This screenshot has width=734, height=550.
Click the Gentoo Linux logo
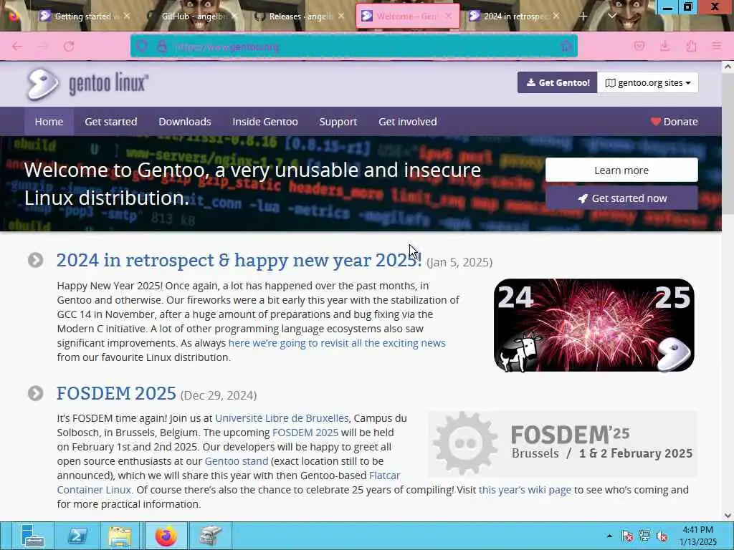[x=87, y=85]
